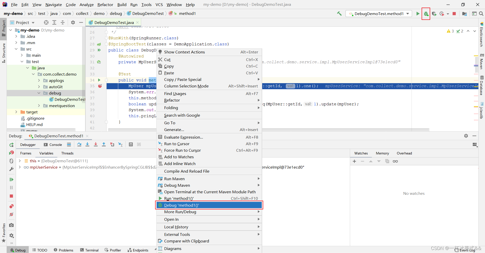
Task: Click Step Over icon in debugger toolbar
Action: (x=79, y=144)
